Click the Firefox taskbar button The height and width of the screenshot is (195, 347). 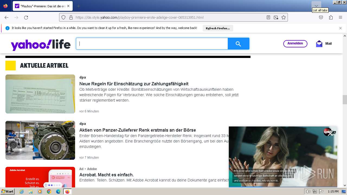pos(67,191)
